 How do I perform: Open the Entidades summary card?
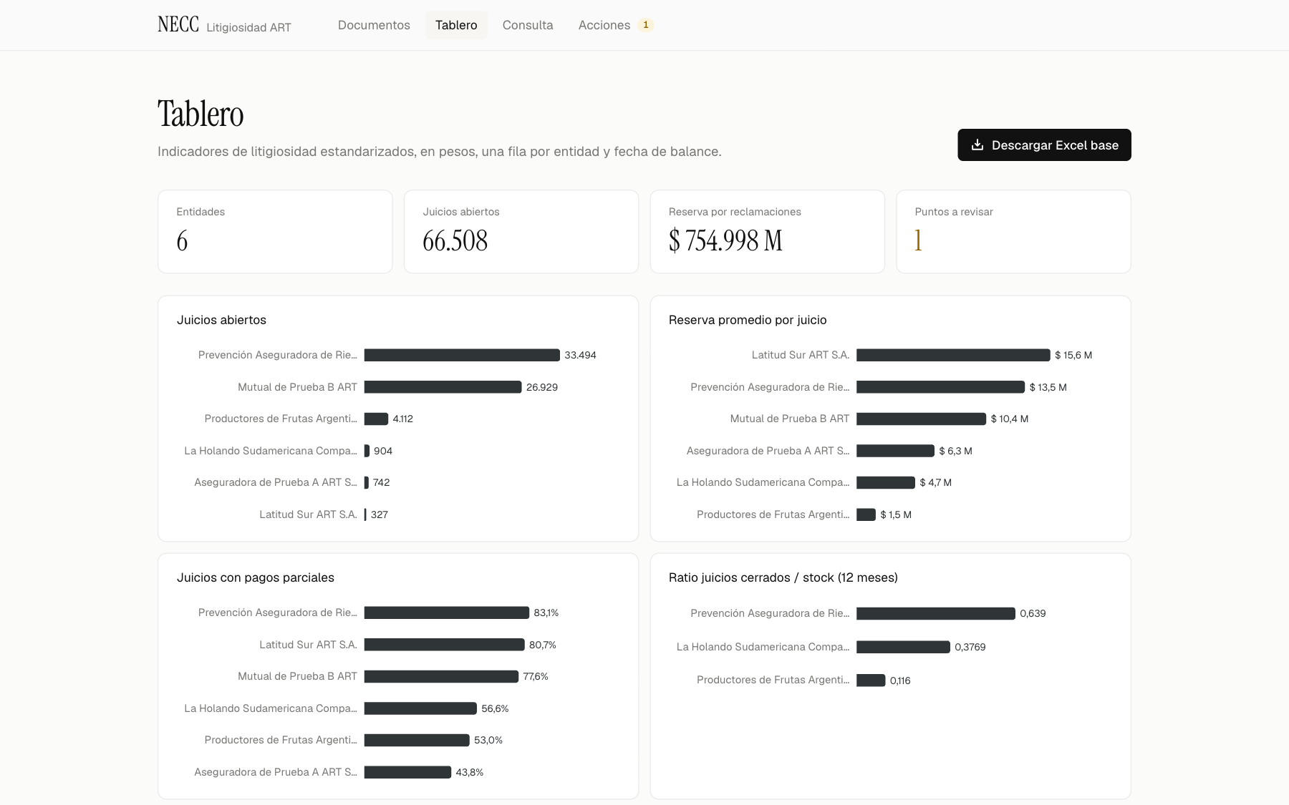[x=275, y=231]
